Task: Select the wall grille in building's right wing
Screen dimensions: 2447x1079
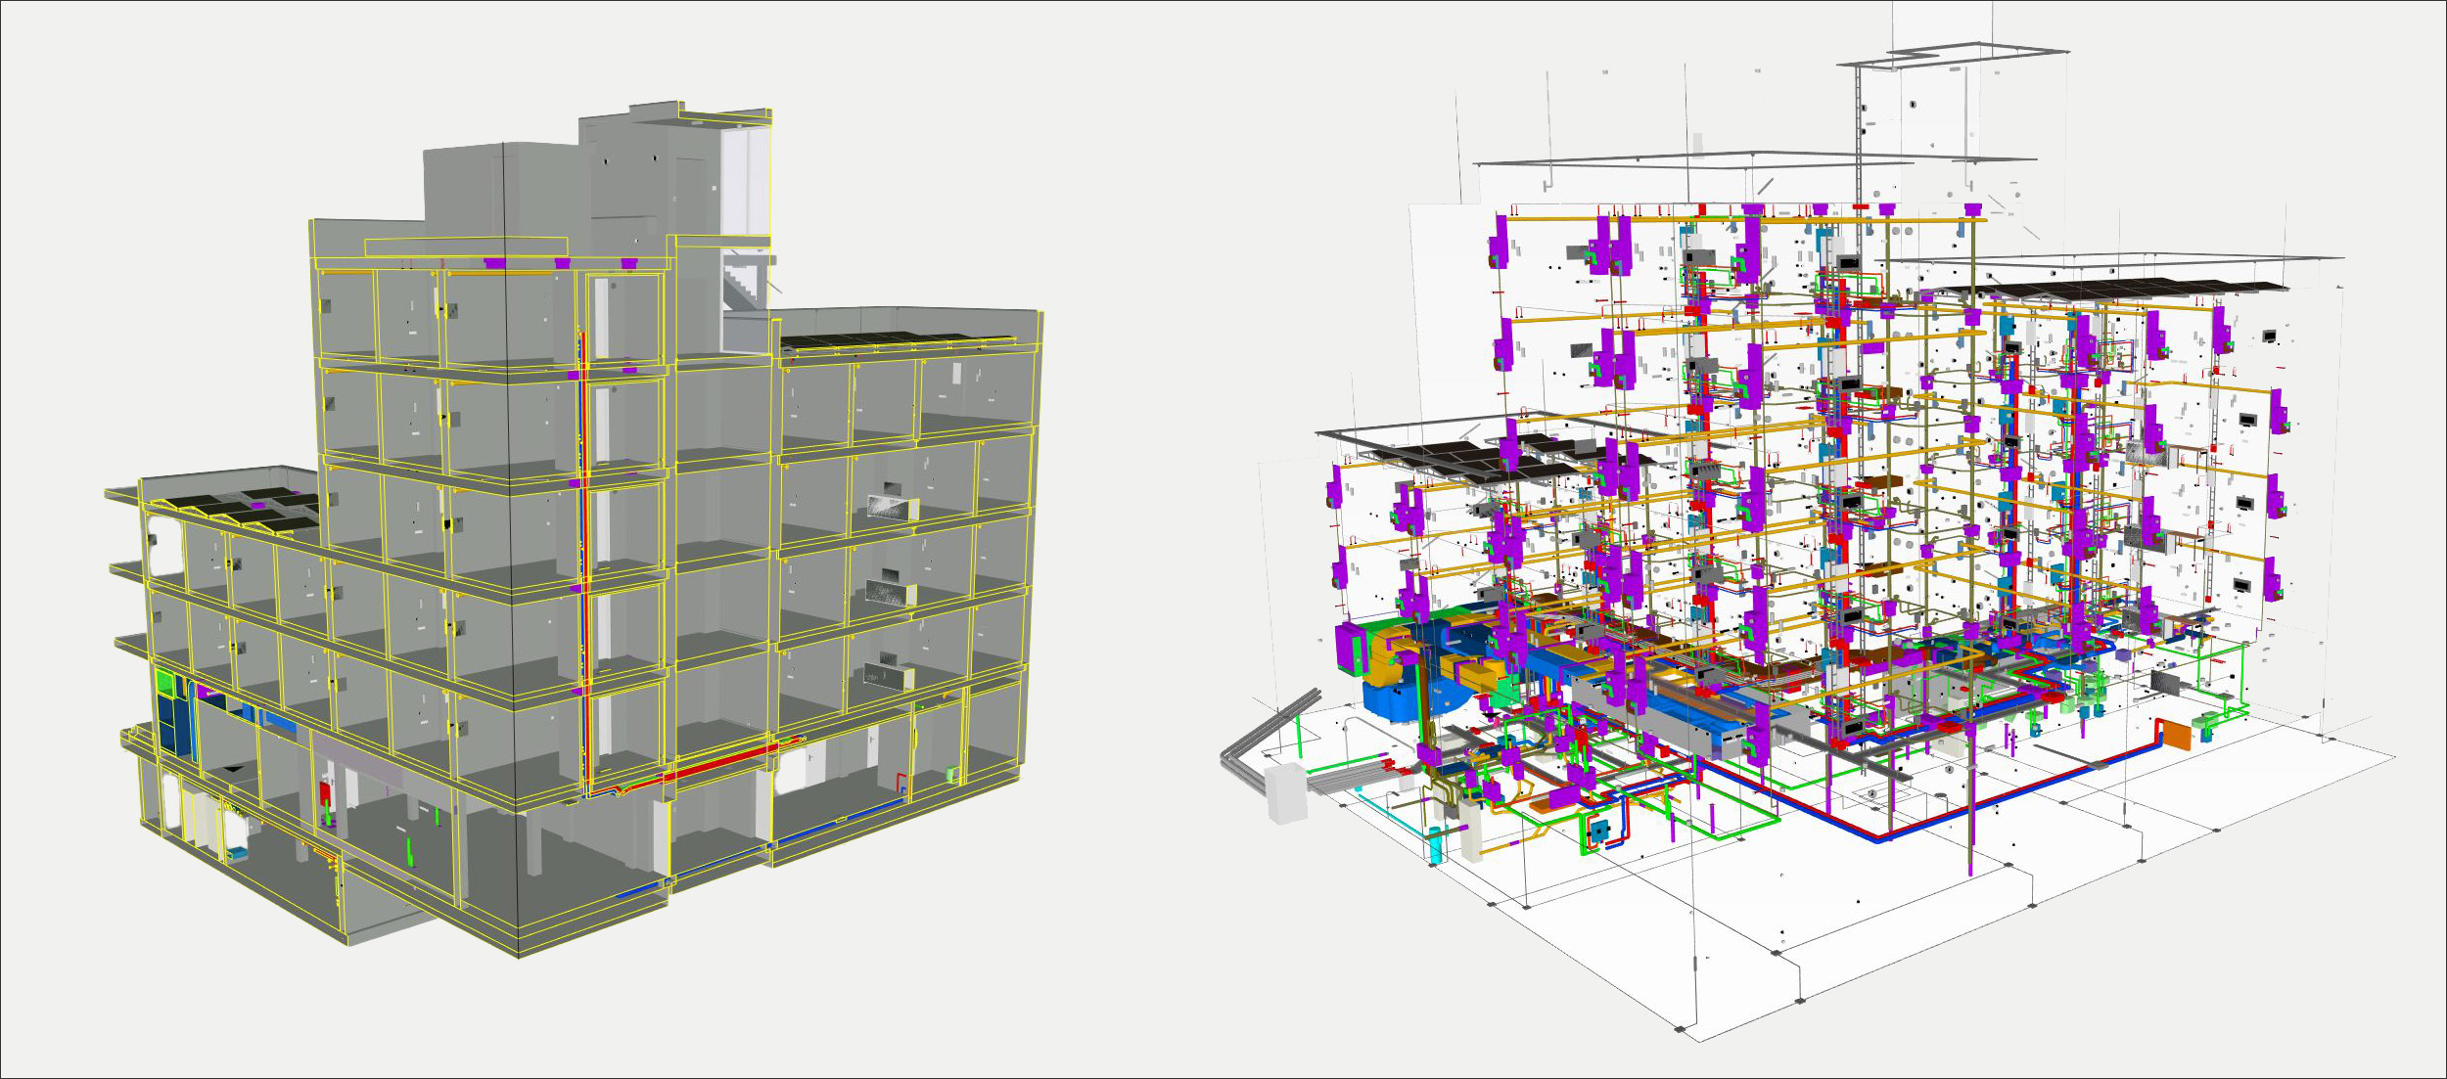Action: pyautogui.click(x=891, y=509)
